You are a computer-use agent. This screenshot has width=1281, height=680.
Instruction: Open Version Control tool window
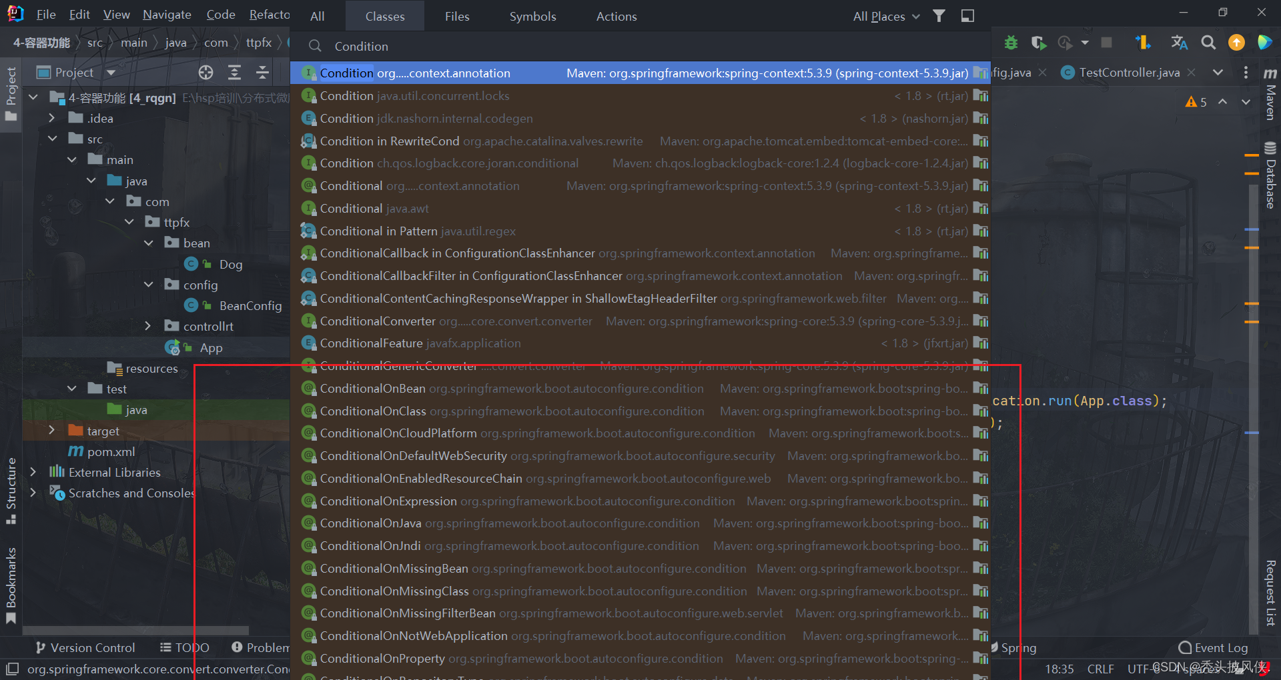85,647
